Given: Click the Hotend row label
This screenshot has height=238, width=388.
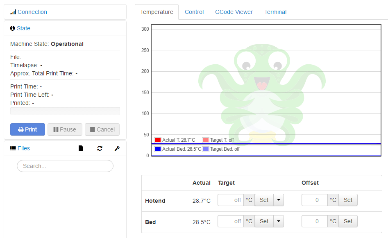Looking at the screenshot, I should tap(155, 201).
